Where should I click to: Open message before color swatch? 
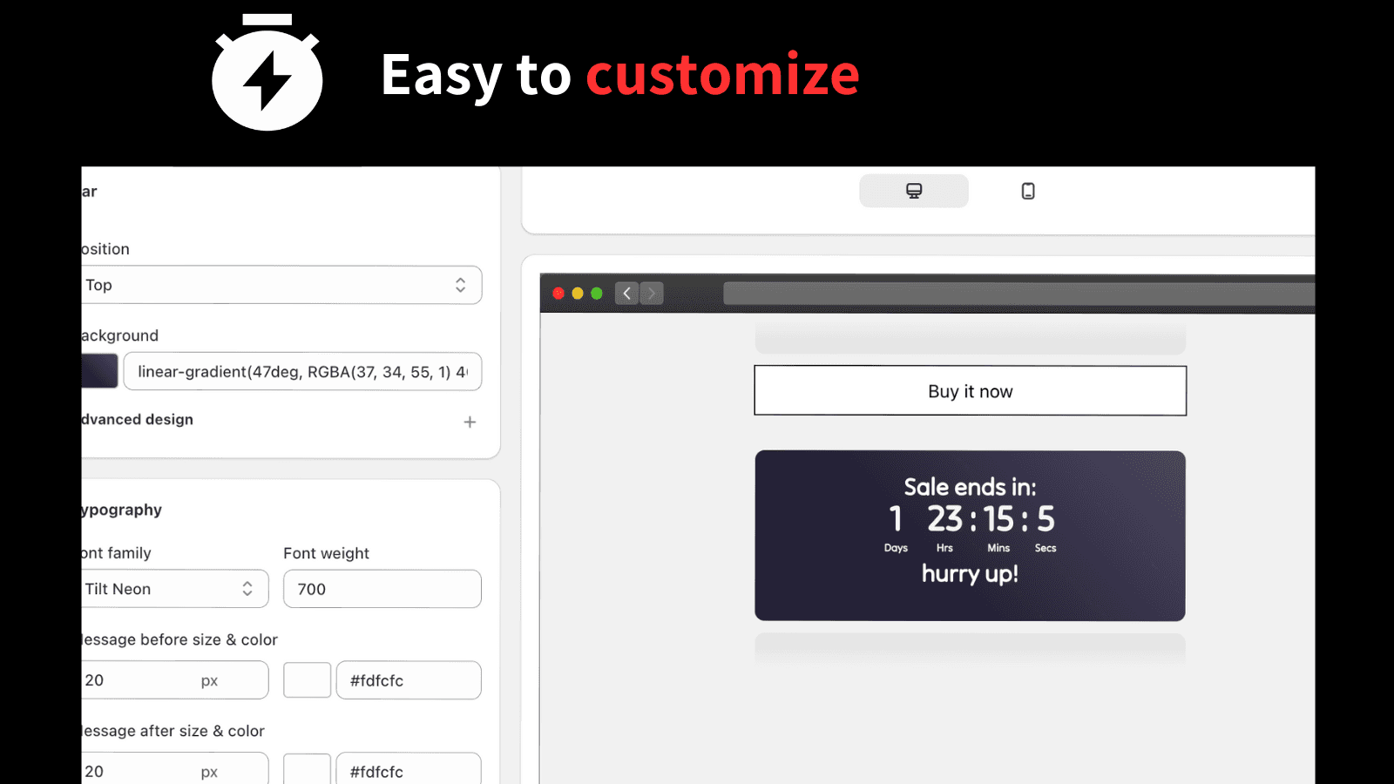pos(307,680)
